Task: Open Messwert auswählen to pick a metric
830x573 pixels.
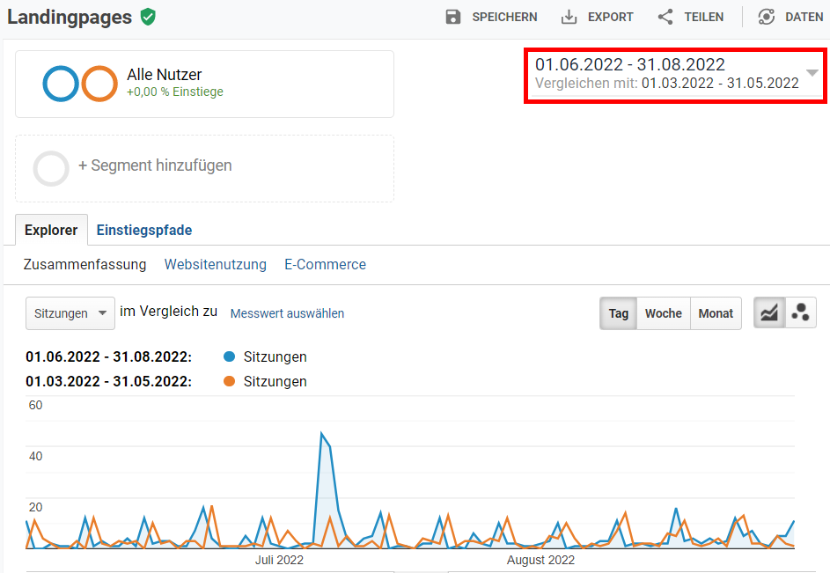Action: pyautogui.click(x=287, y=313)
